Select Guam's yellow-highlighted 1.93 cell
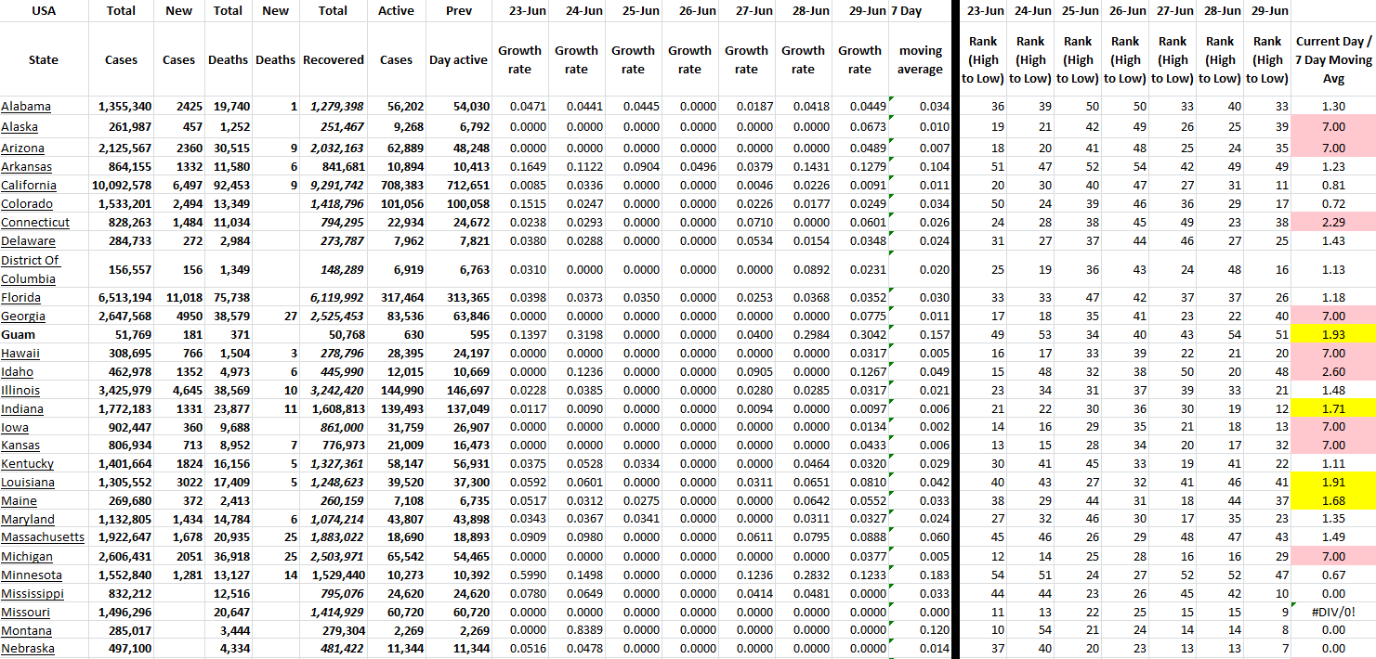The height and width of the screenshot is (659, 1376). click(1332, 334)
